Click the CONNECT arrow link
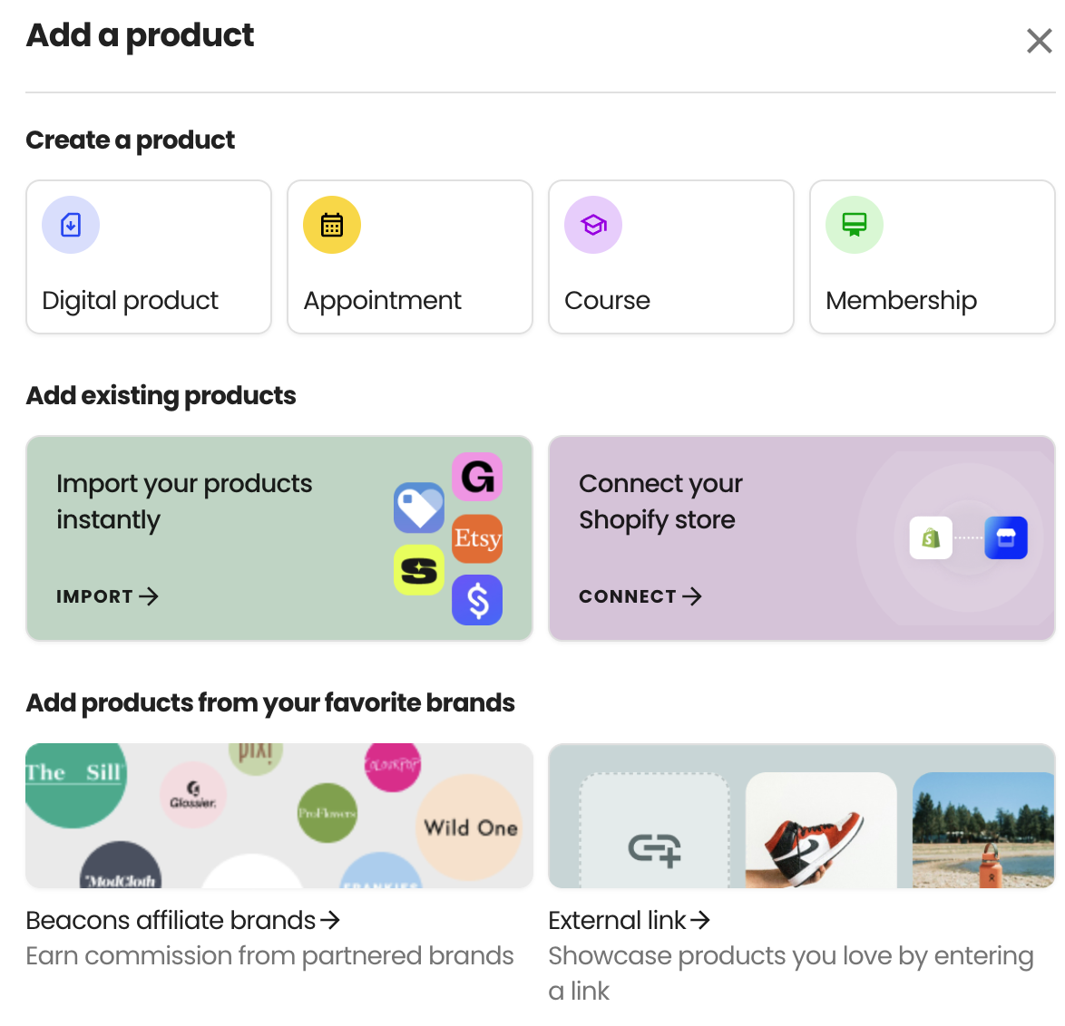The height and width of the screenshot is (1026, 1065). (x=640, y=596)
